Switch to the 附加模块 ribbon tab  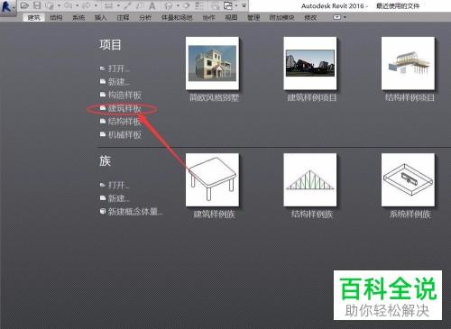tap(281, 17)
